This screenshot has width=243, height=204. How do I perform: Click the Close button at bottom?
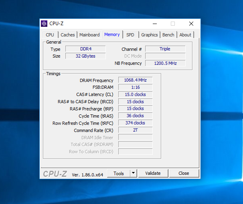(x=184, y=173)
